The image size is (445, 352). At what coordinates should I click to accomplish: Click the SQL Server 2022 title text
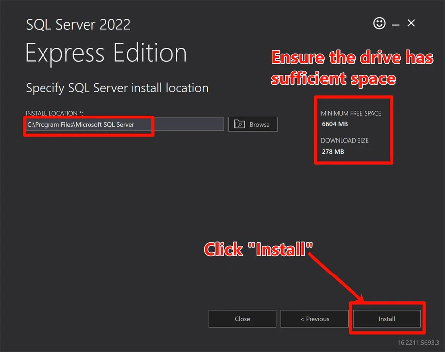[x=78, y=24]
